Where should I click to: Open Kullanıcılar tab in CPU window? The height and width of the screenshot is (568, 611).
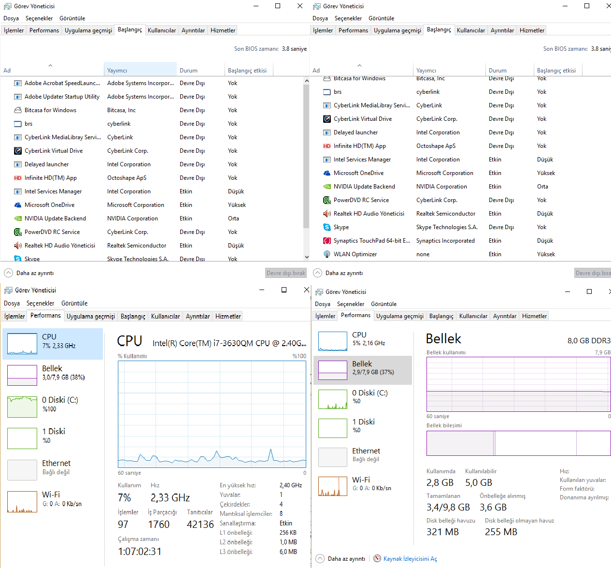point(165,317)
